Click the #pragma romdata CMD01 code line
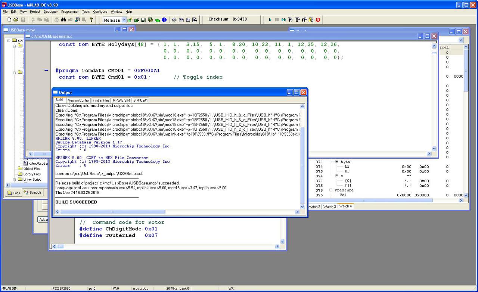The height and width of the screenshot is (292, 478). 108,70
